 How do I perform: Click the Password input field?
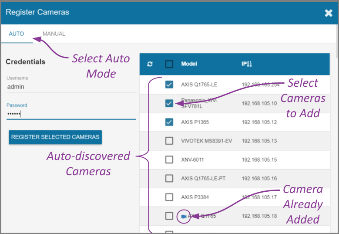[70, 114]
